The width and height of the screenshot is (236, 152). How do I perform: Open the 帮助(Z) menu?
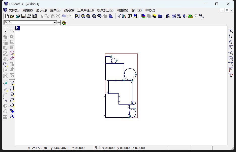point(150,10)
